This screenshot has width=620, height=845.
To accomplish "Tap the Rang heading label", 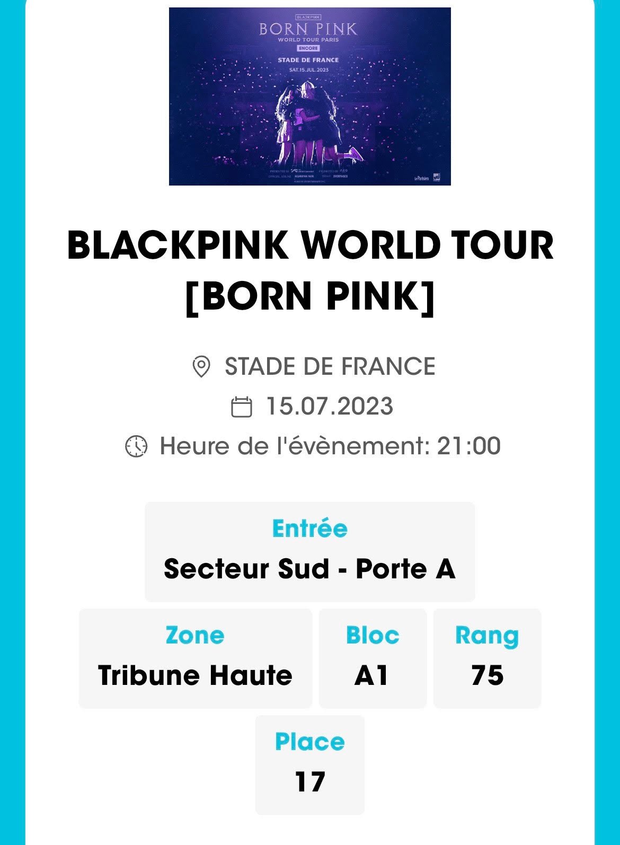I will tap(487, 636).
